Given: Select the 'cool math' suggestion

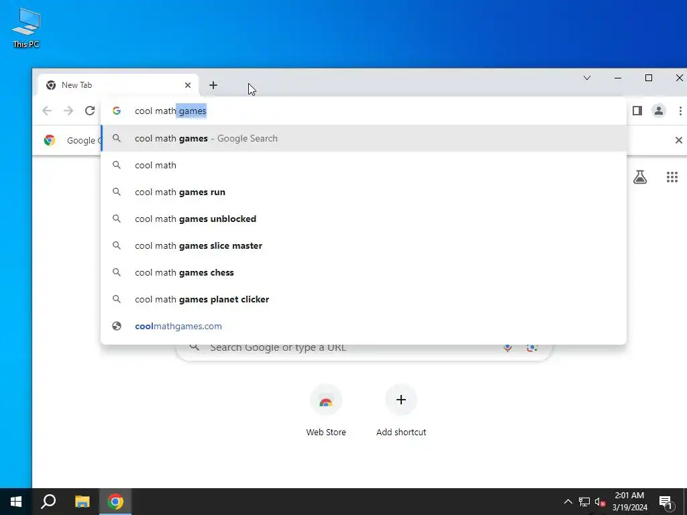Looking at the screenshot, I should (364, 165).
